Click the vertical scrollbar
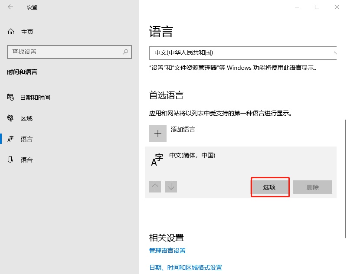Viewport: 347px width, 274px height. [345, 179]
